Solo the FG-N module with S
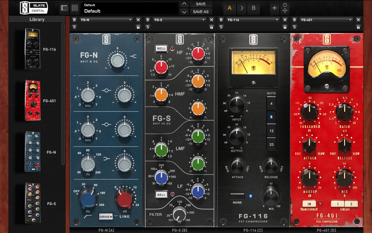The image size is (372, 233). pyautogui.click(x=74, y=27)
